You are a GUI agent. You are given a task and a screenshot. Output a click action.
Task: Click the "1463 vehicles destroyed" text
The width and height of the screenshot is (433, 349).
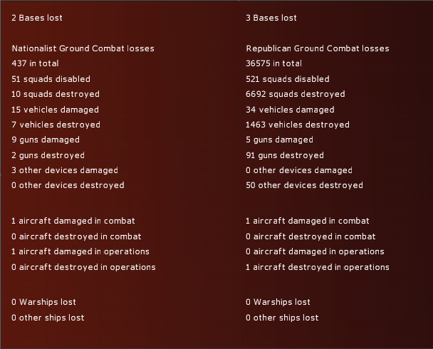[x=298, y=125]
